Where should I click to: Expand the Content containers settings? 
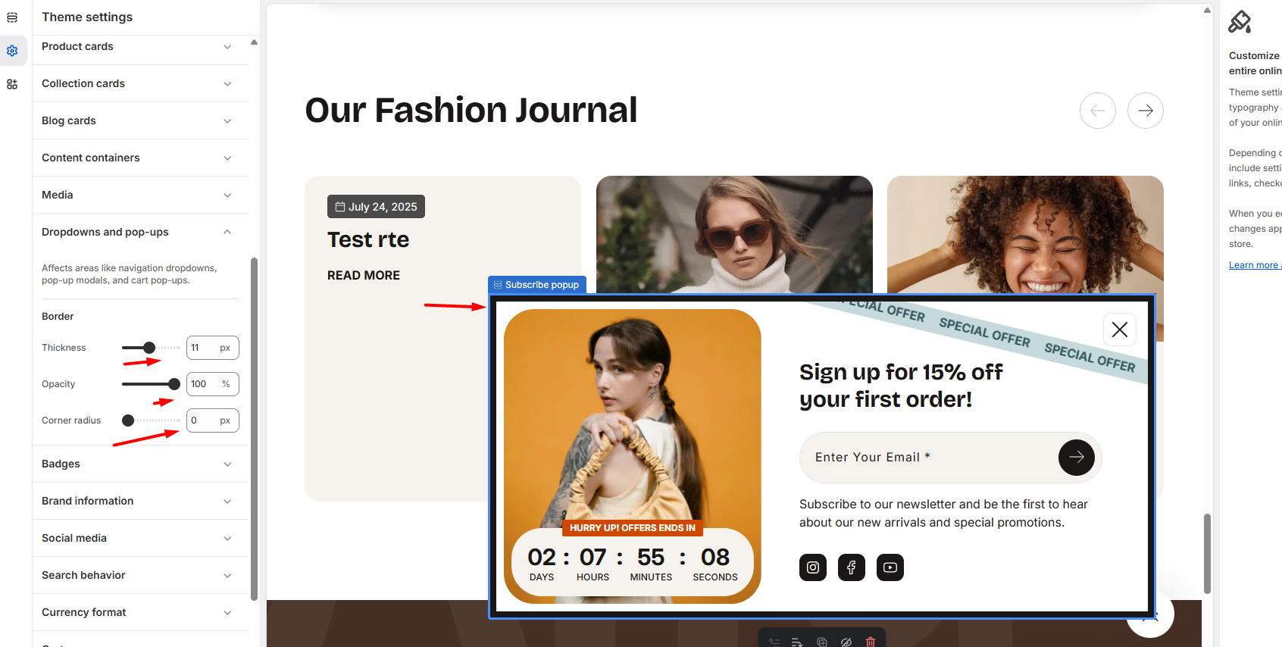(140, 158)
